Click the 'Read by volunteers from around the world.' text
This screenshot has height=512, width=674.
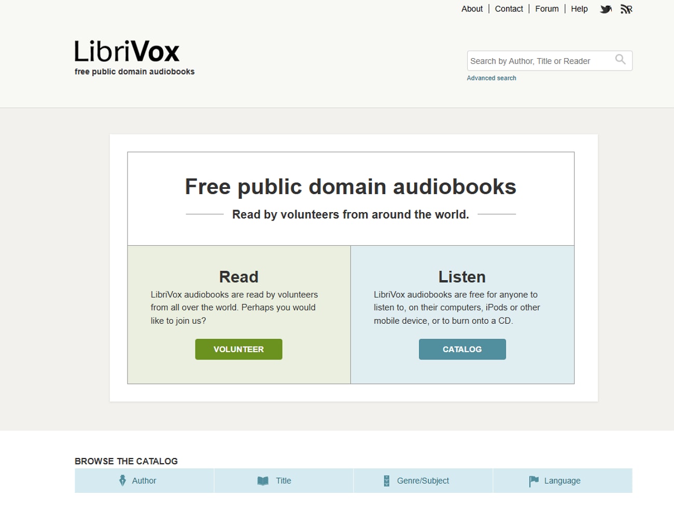350,215
